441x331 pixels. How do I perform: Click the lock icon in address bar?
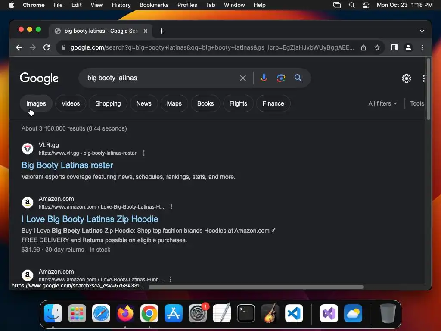[x=64, y=47]
